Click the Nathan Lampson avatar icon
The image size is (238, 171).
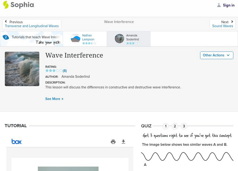click(76, 39)
